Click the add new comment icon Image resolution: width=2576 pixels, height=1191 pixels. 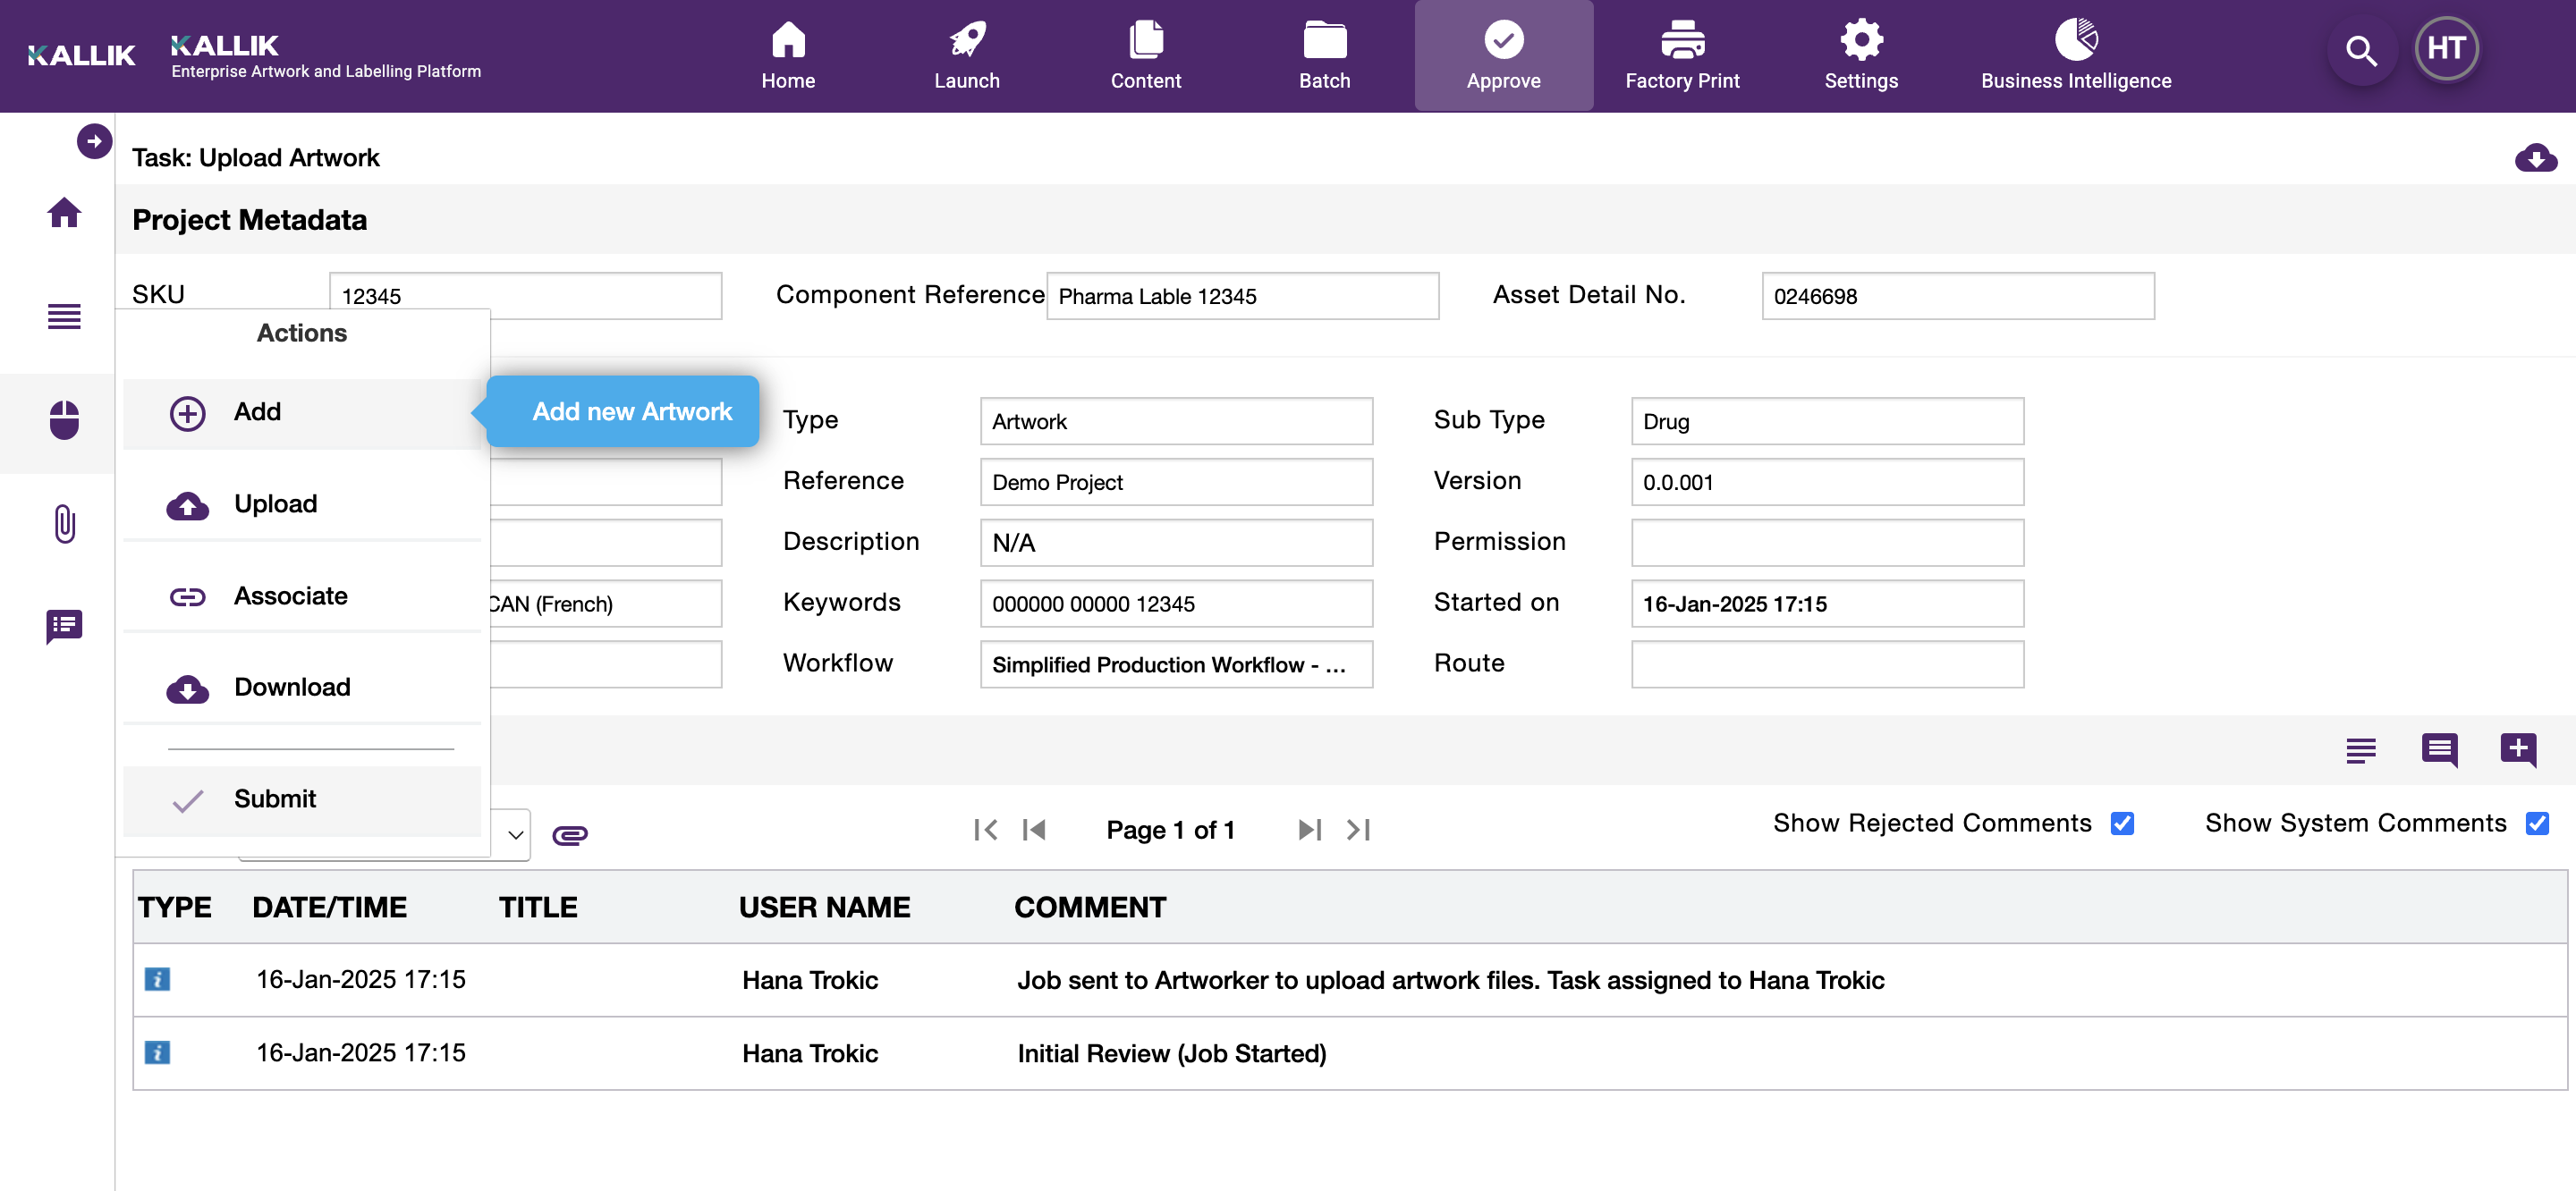2517,749
